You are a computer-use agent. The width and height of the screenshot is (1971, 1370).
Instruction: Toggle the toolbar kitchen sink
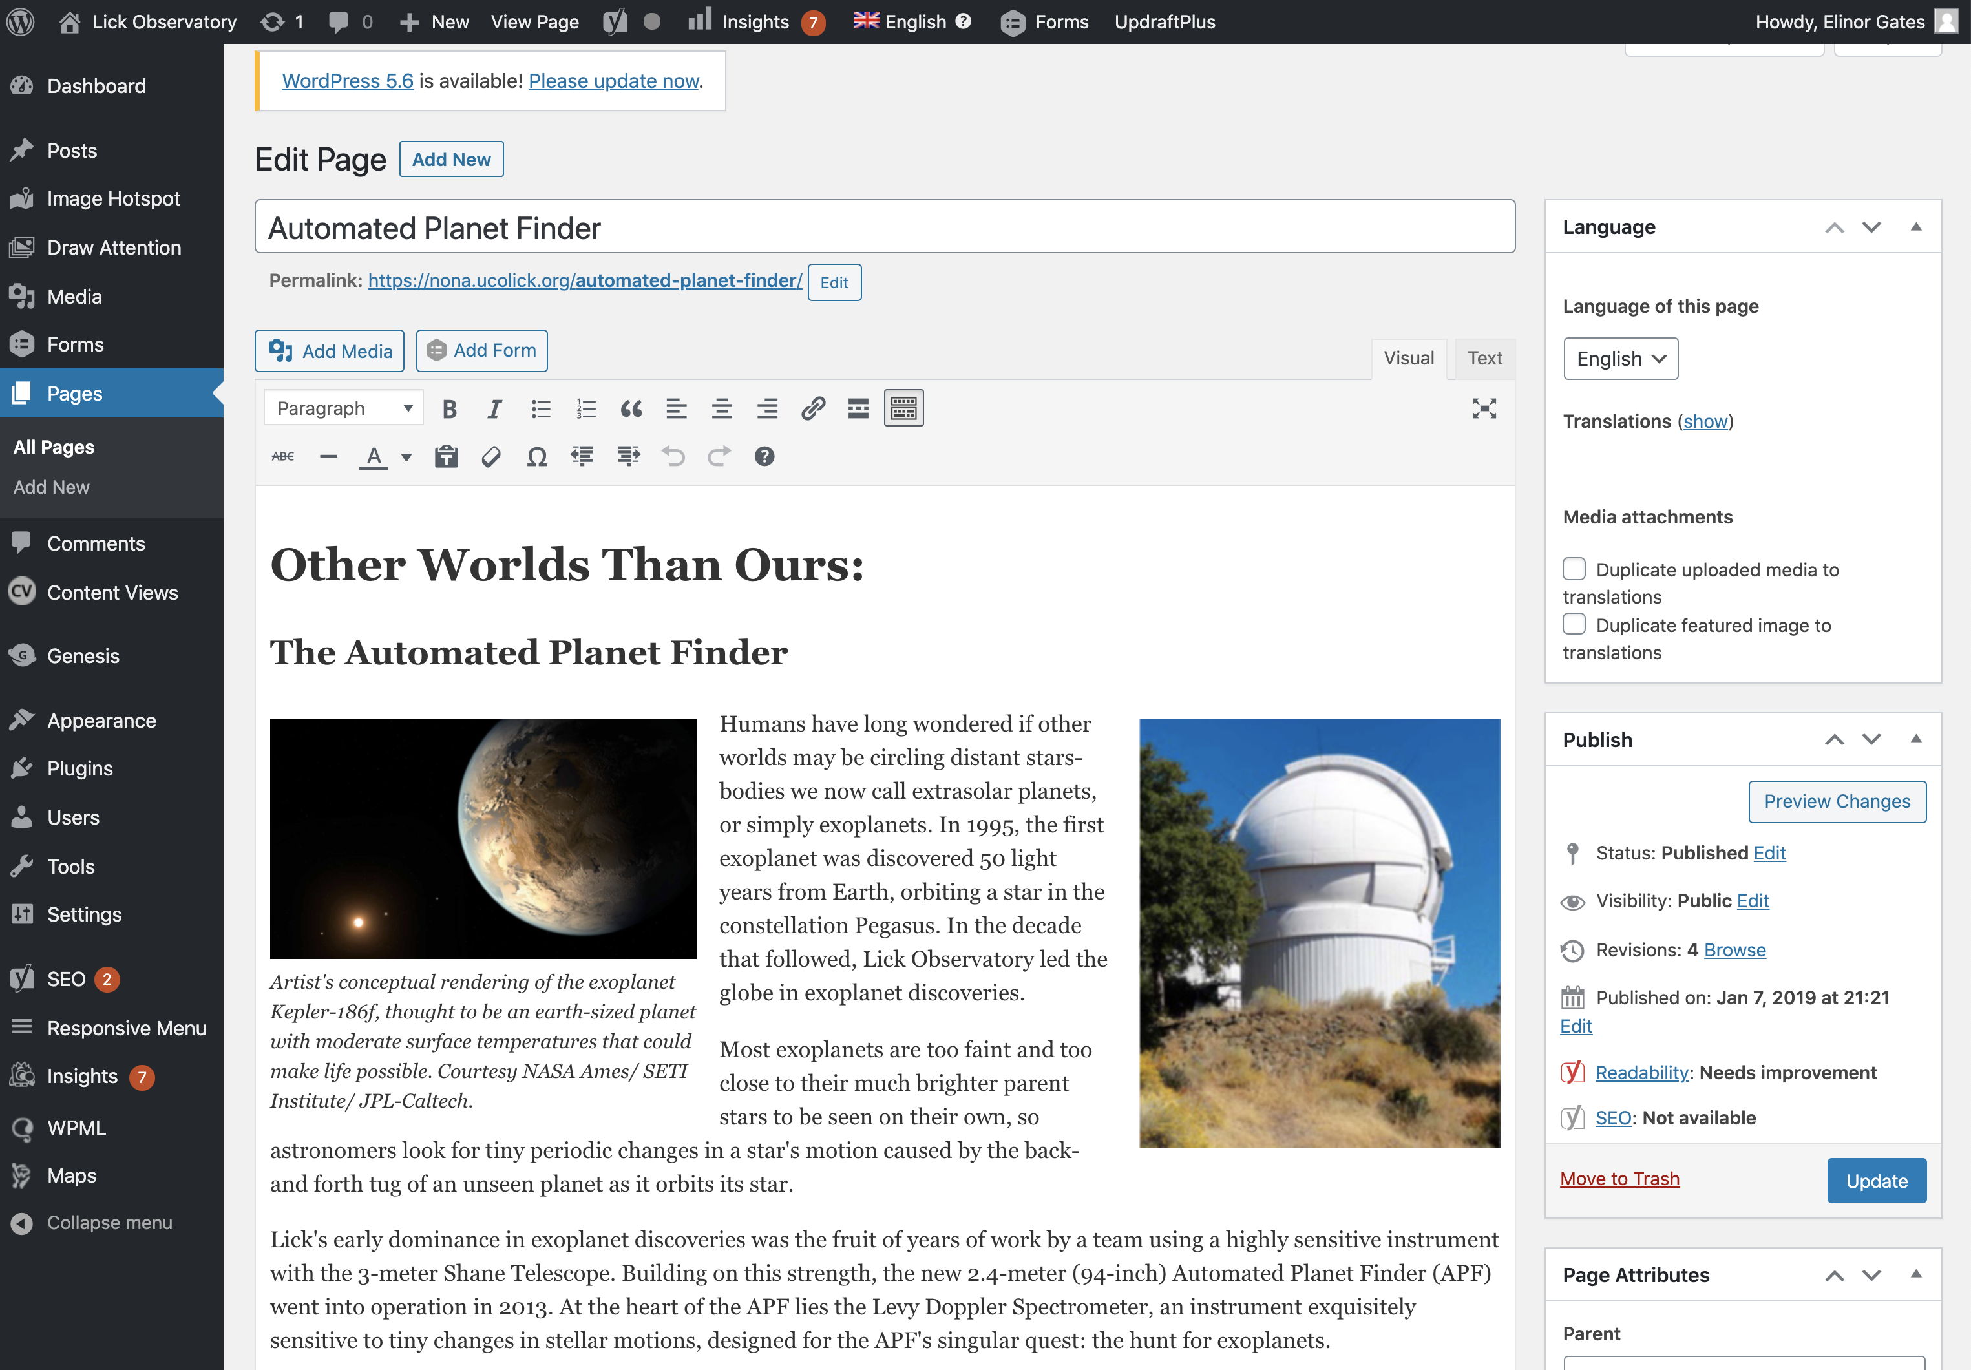(904, 408)
